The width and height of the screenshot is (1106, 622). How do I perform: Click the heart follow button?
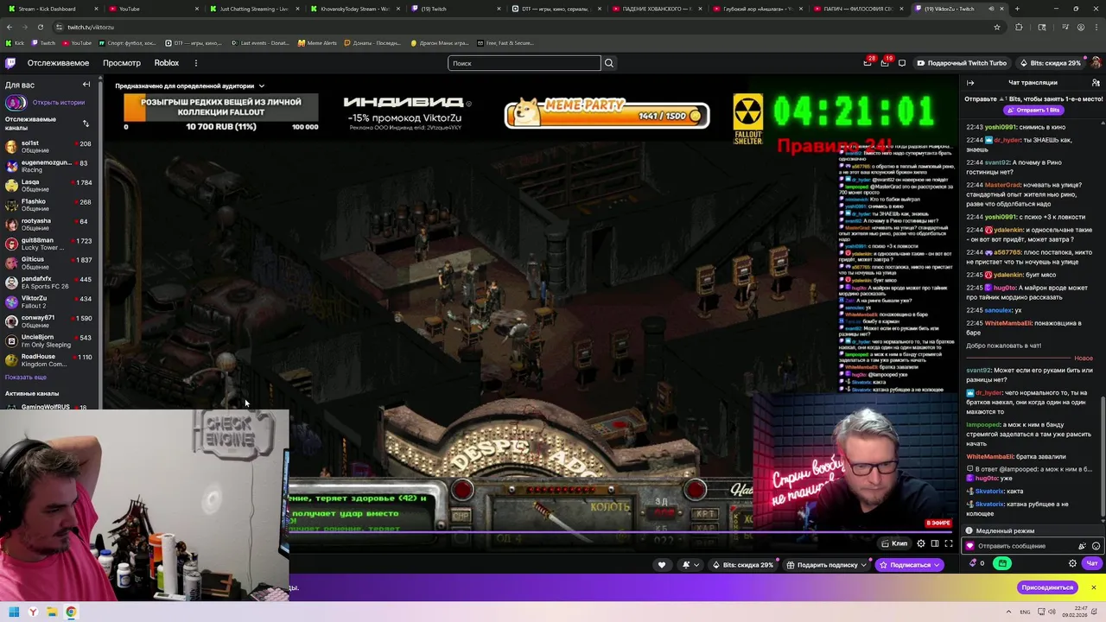662,565
